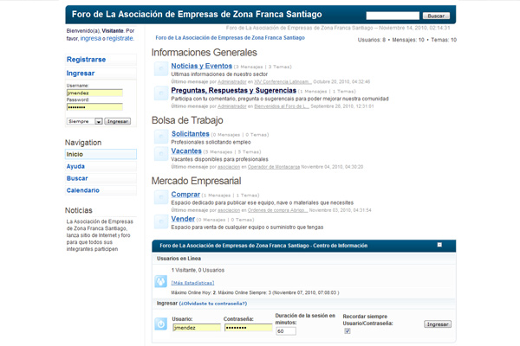
Task: Click the login power icon beside Usuario
Action: click(160, 324)
